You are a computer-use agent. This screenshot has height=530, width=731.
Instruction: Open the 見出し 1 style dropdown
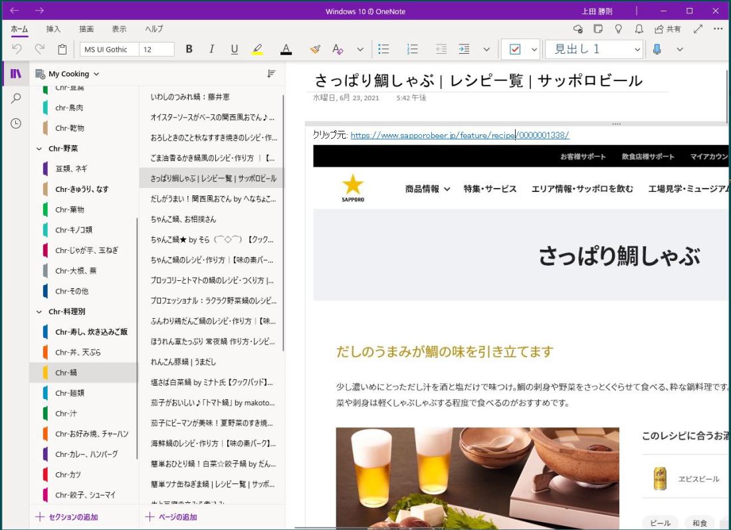594,49
